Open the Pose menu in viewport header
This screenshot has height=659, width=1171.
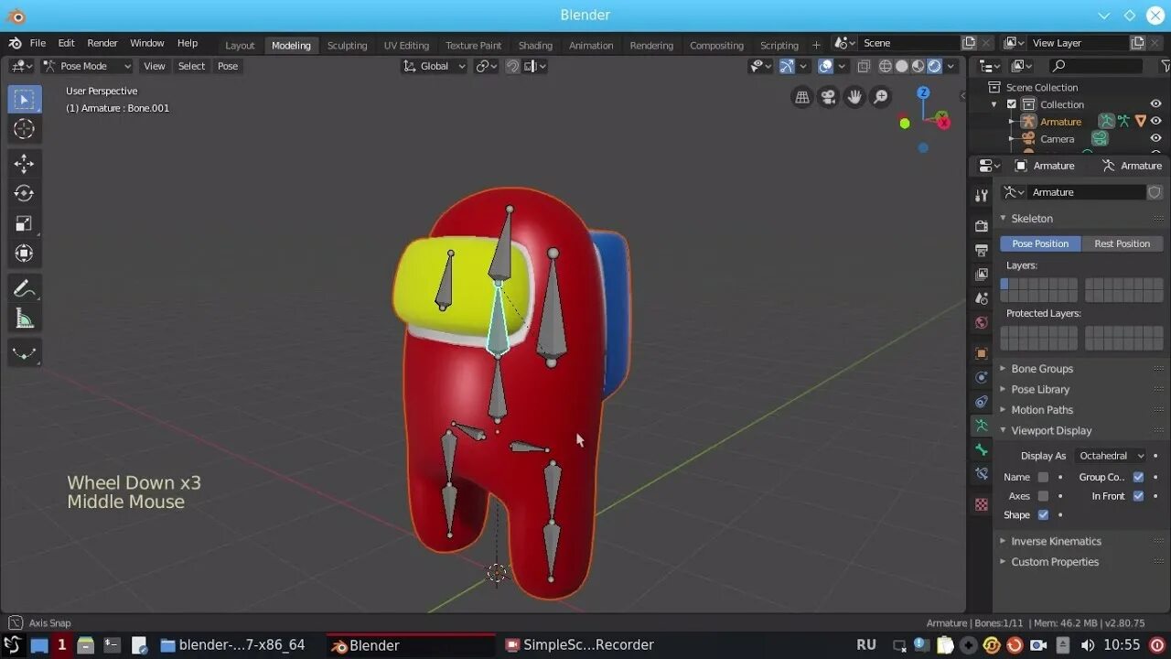pyautogui.click(x=228, y=66)
